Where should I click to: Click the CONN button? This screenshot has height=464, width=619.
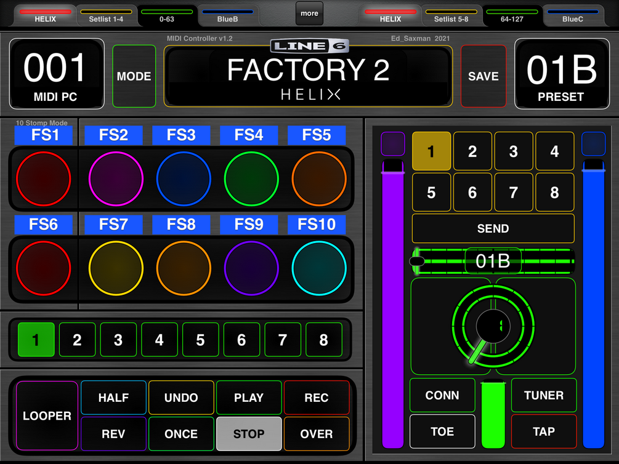[442, 395]
